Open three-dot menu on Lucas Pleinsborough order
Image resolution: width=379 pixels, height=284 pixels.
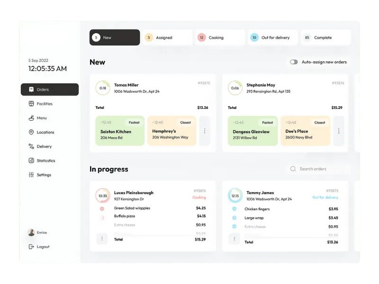point(102,239)
